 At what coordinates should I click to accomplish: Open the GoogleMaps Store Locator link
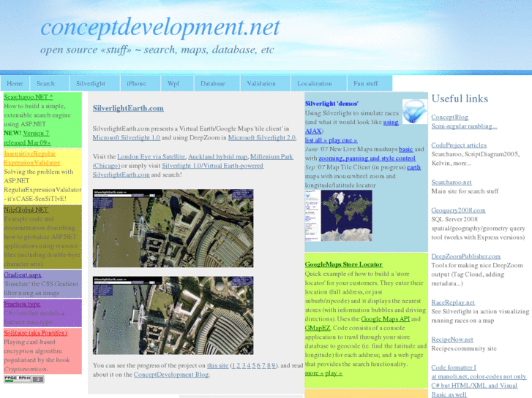pyautogui.click(x=343, y=264)
